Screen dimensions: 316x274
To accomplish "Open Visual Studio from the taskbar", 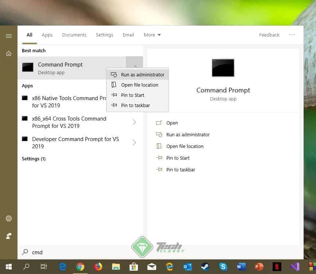I will pyautogui.click(x=295, y=267).
